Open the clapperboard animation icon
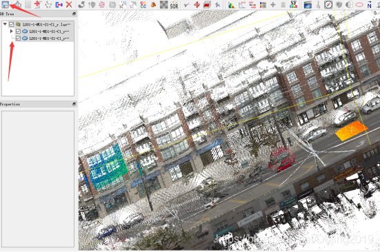This screenshot has width=380, height=252. 308,5
